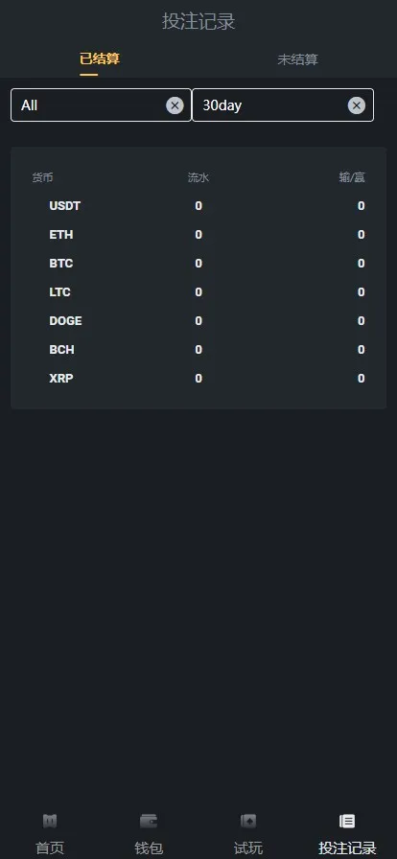Select the XRP currency row
The height and width of the screenshot is (859, 397).
click(x=198, y=379)
